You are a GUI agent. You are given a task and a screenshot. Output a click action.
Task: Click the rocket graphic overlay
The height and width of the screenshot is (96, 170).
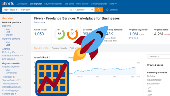(x=90, y=43)
